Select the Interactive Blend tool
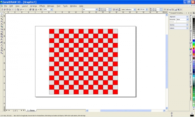This screenshot has height=117, width=195. pos(2,42)
